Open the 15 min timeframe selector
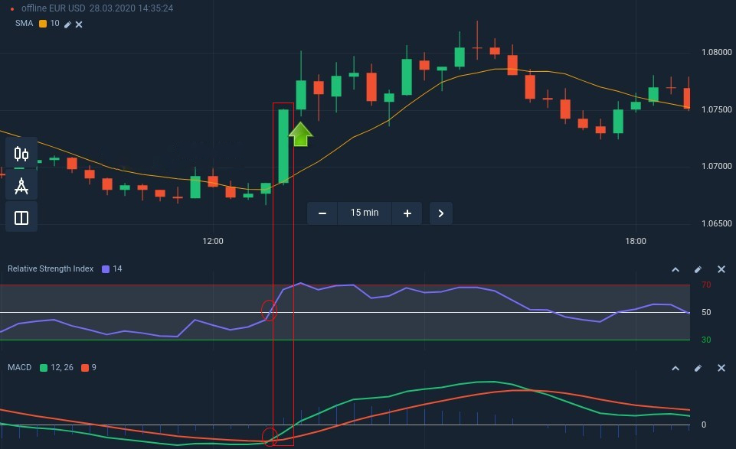Screen dimensions: 736x449 pos(365,213)
